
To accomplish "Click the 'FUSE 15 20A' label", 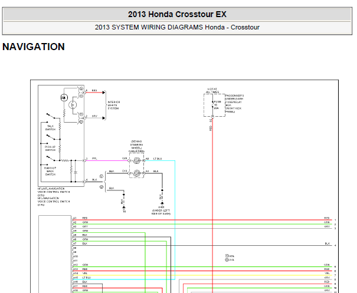I will point(217,105).
